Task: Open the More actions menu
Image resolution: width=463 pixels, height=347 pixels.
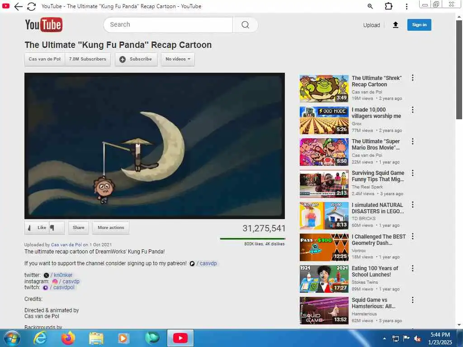Action: click(x=111, y=228)
